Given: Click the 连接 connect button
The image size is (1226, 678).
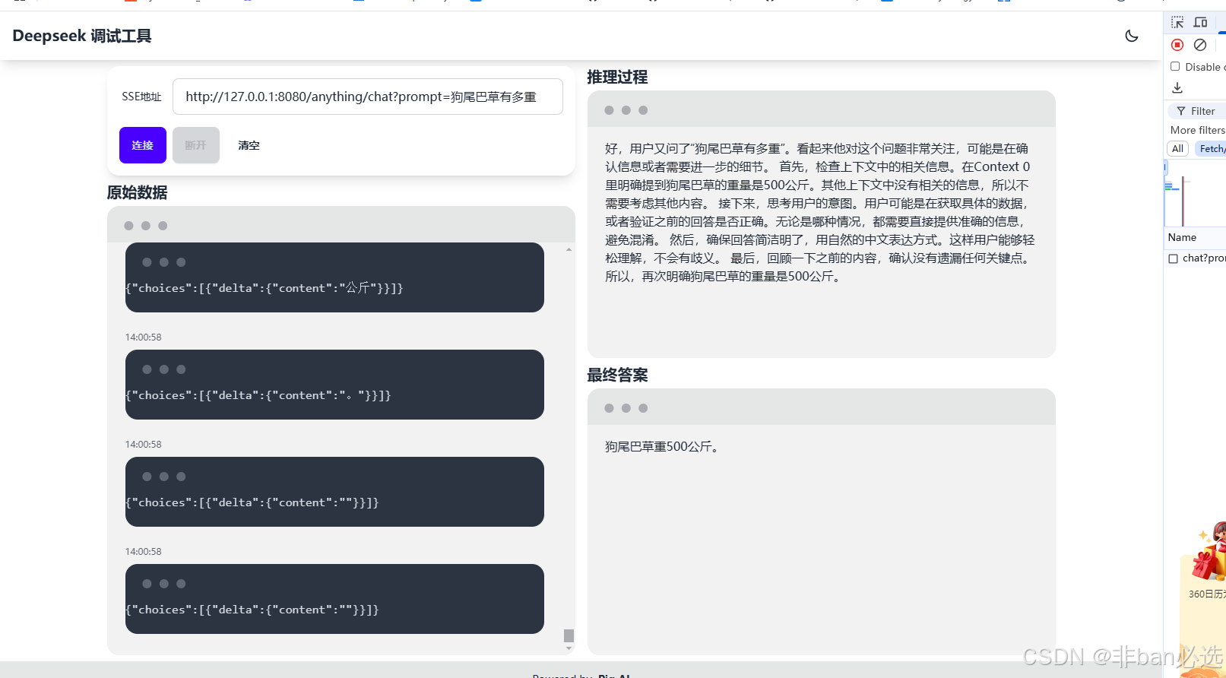Looking at the screenshot, I should click(143, 145).
